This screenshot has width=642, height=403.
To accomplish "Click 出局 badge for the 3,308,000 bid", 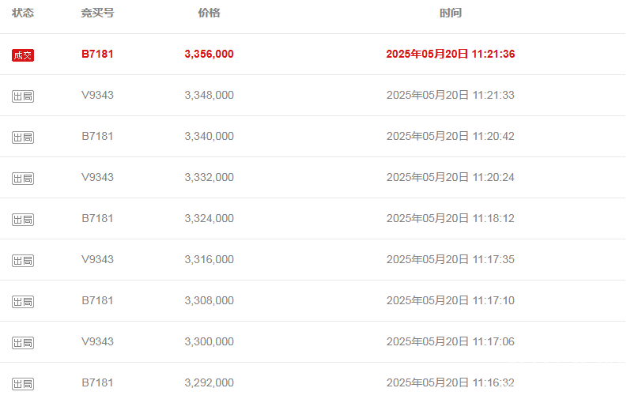I will point(23,302).
